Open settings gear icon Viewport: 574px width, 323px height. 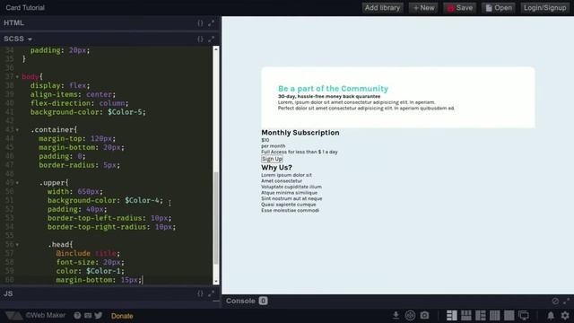565,316
